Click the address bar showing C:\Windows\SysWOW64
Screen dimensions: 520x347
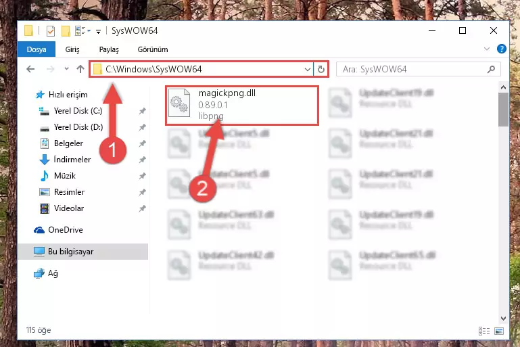[201, 69]
